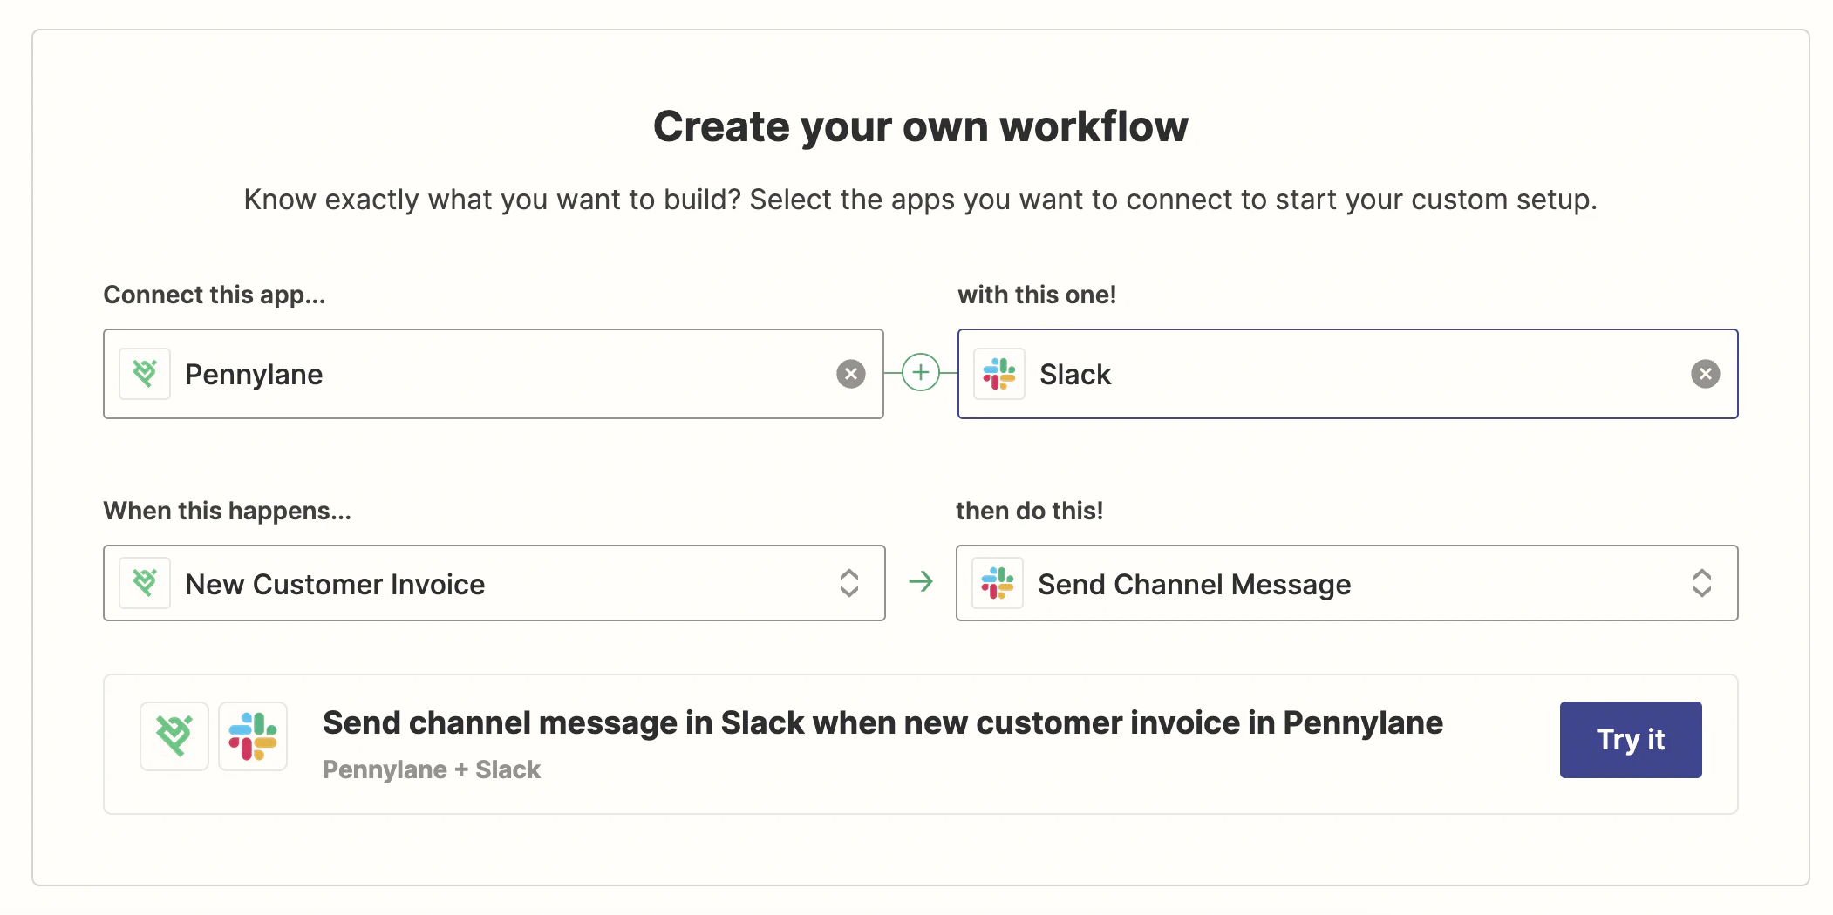This screenshot has height=915, width=1833.
Task: Click the 'then do this!' label
Action: pyautogui.click(x=1030, y=511)
